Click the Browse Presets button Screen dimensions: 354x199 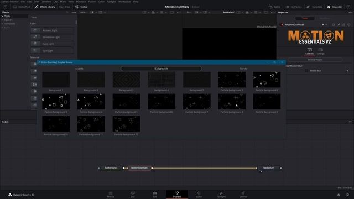[315, 60]
